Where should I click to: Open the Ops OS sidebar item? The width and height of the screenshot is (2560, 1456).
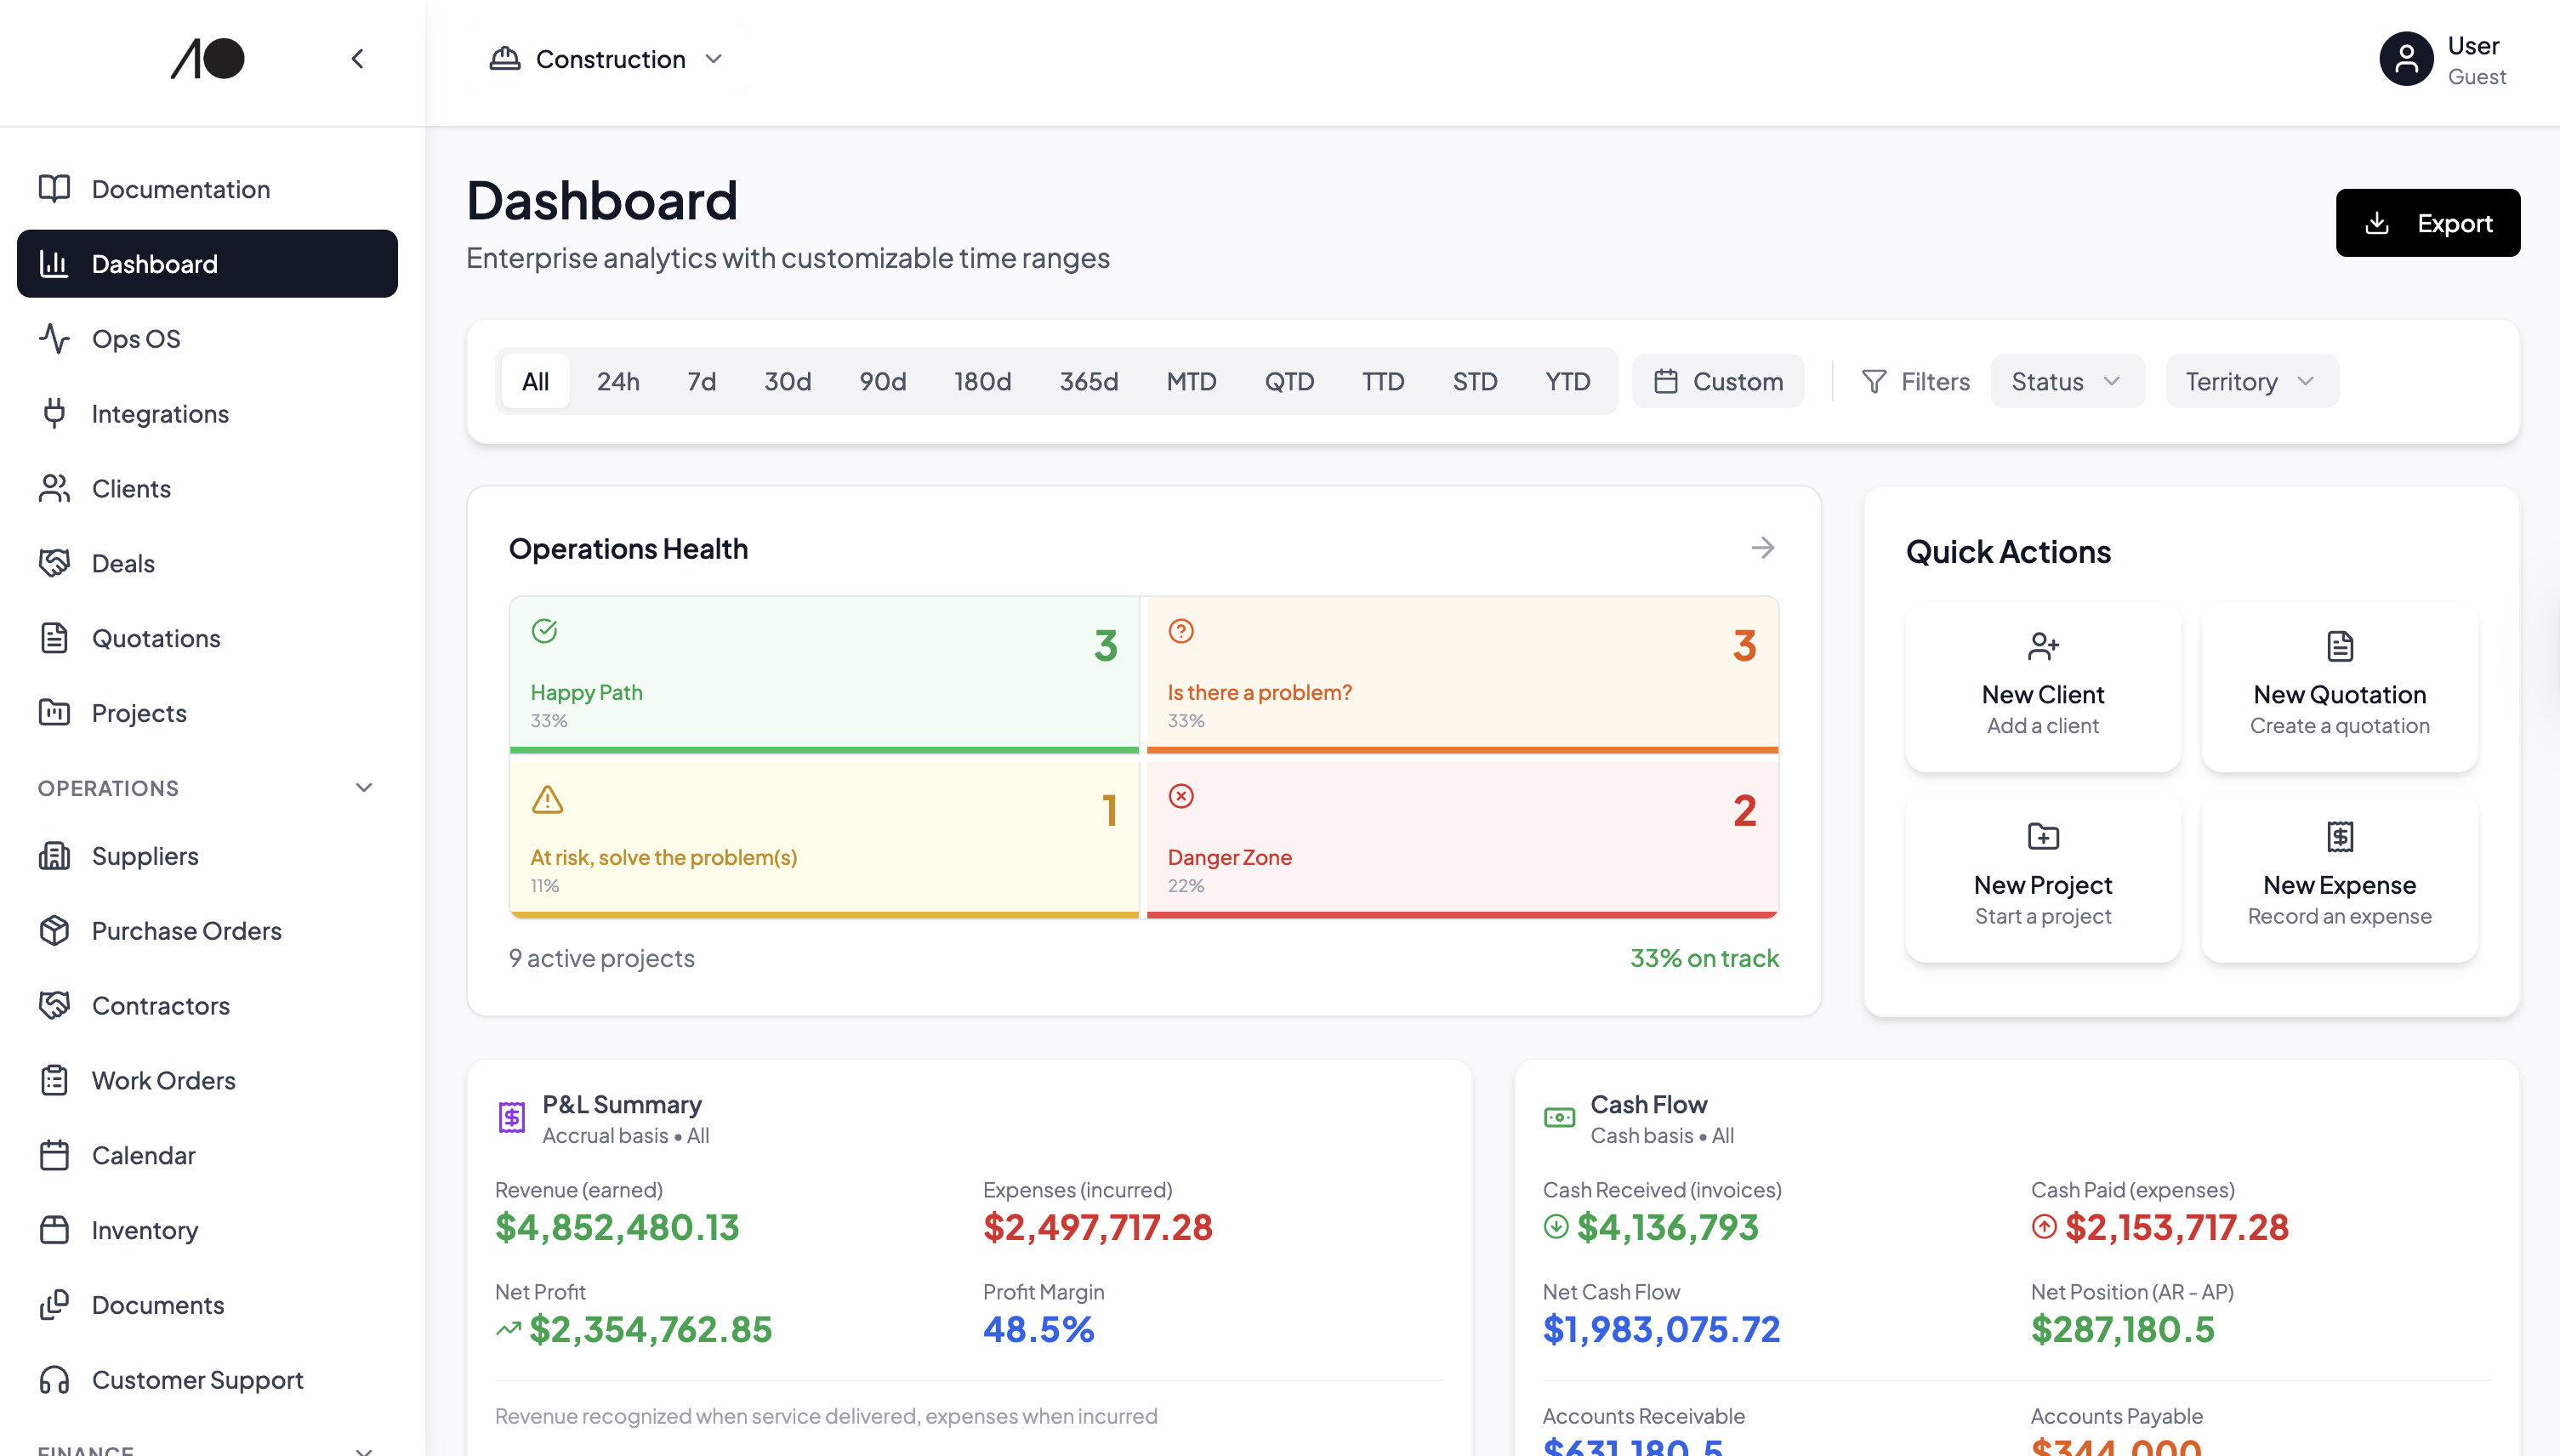(x=136, y=339)
